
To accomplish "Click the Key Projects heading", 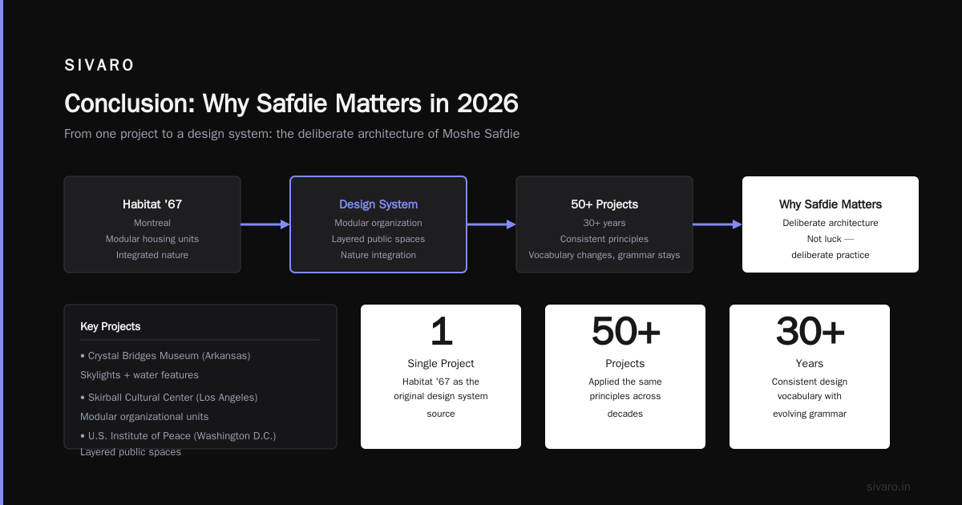I will tap(111, 326).
